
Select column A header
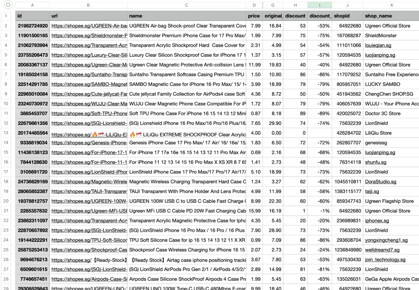[32, 5]
